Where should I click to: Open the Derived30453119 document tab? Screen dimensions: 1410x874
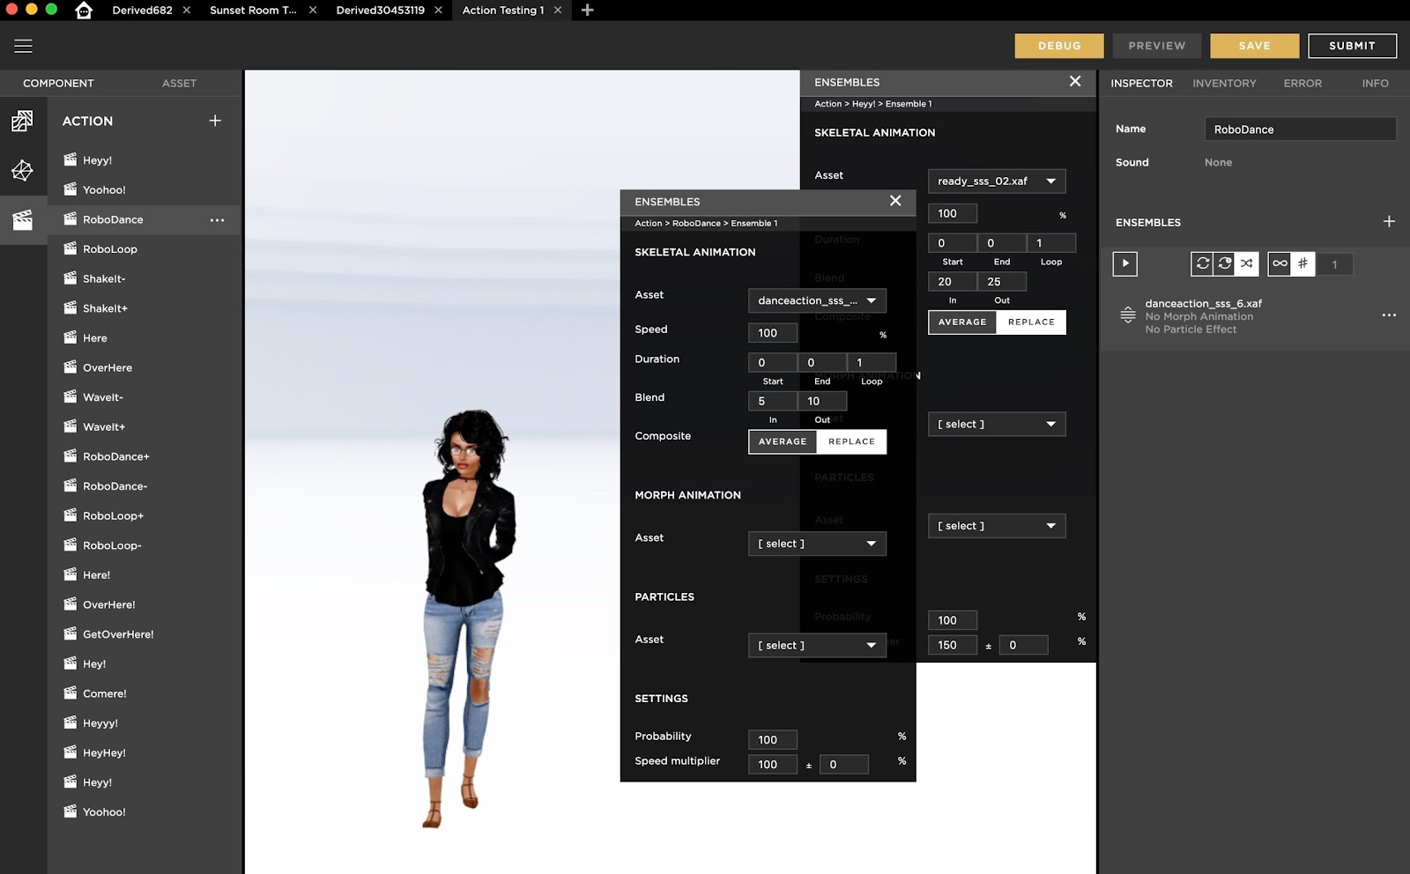(x=380, y=11)
